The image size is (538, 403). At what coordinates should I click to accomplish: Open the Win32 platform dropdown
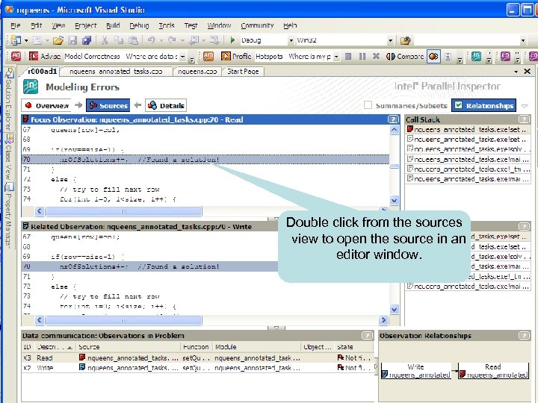tap(391, 40)
